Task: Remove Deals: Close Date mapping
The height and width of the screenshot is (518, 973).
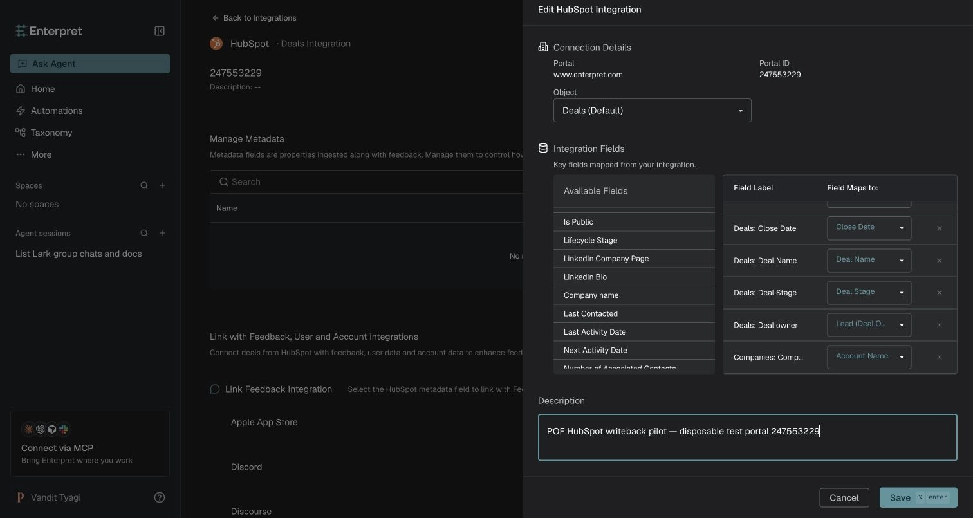Action: point(940,228)
